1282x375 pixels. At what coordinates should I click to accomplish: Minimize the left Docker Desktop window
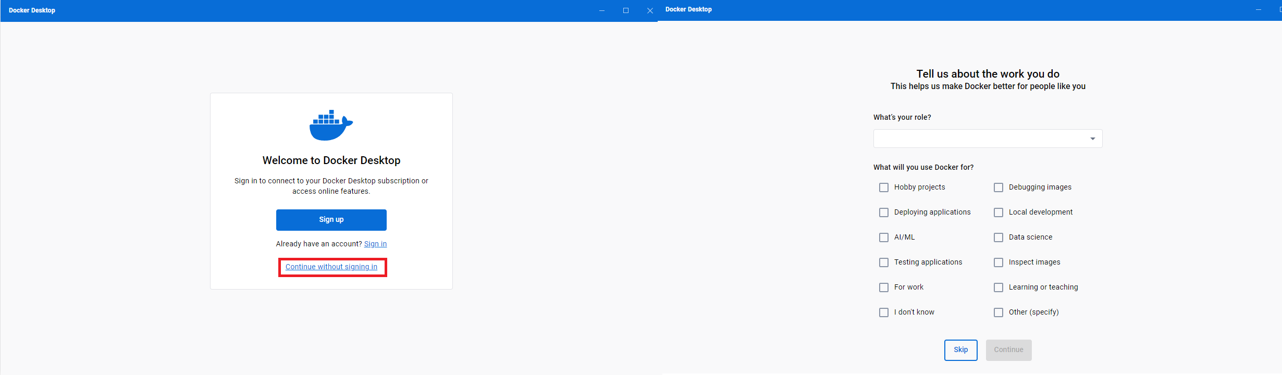click(x=602, y=10)
